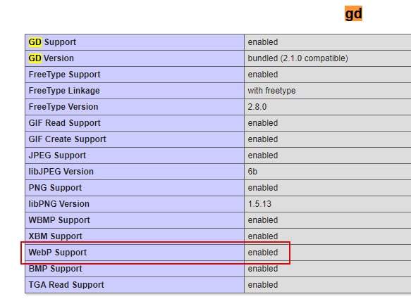This screenshot has height=299, width=411.
Task: Click 'enabled' value in WBMP Support row
Action: click(263, 220)
